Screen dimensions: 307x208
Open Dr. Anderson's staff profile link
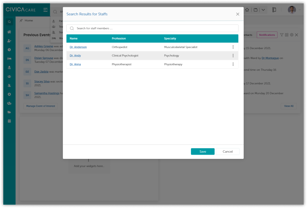pyautogui.click(x=78, y=47)
